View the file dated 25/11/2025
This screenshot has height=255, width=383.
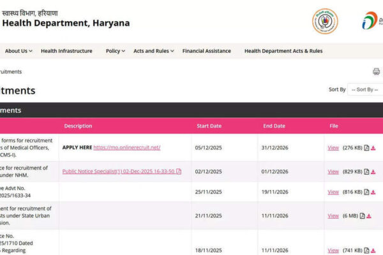[x=333, y=192]
